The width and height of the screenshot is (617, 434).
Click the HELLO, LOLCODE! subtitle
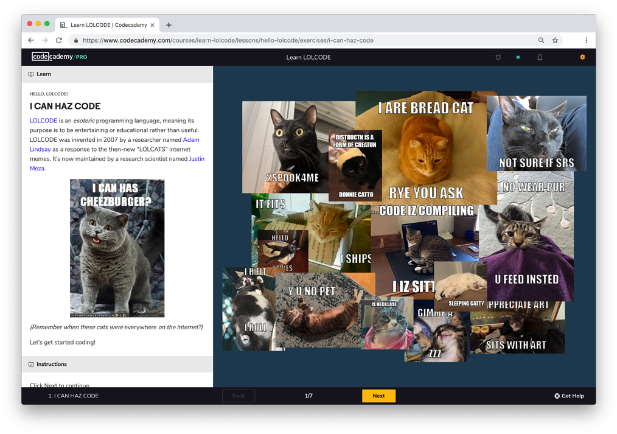coord(49,94)
